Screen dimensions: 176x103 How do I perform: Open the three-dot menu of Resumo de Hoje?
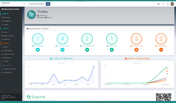pos(171,29)
